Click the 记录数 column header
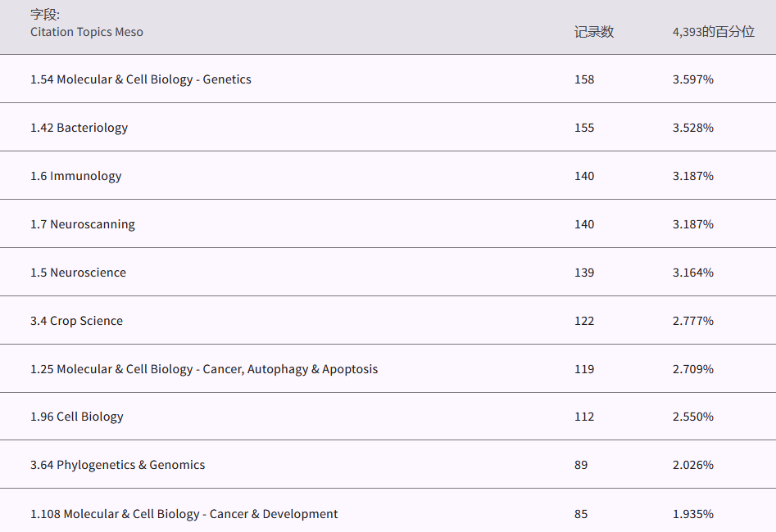 point(593,32)
